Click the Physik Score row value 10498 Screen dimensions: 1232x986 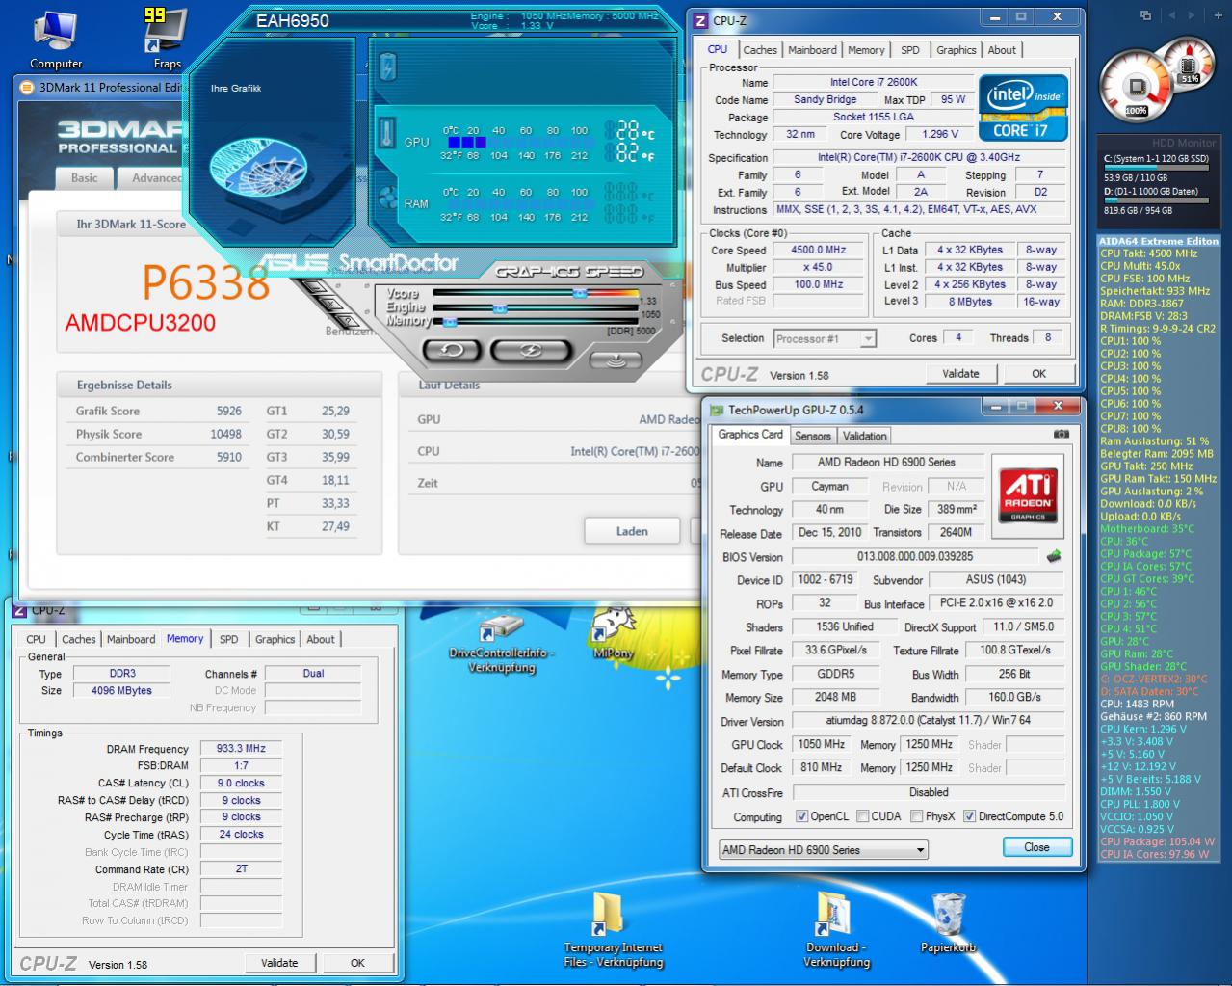coord(225,434)
